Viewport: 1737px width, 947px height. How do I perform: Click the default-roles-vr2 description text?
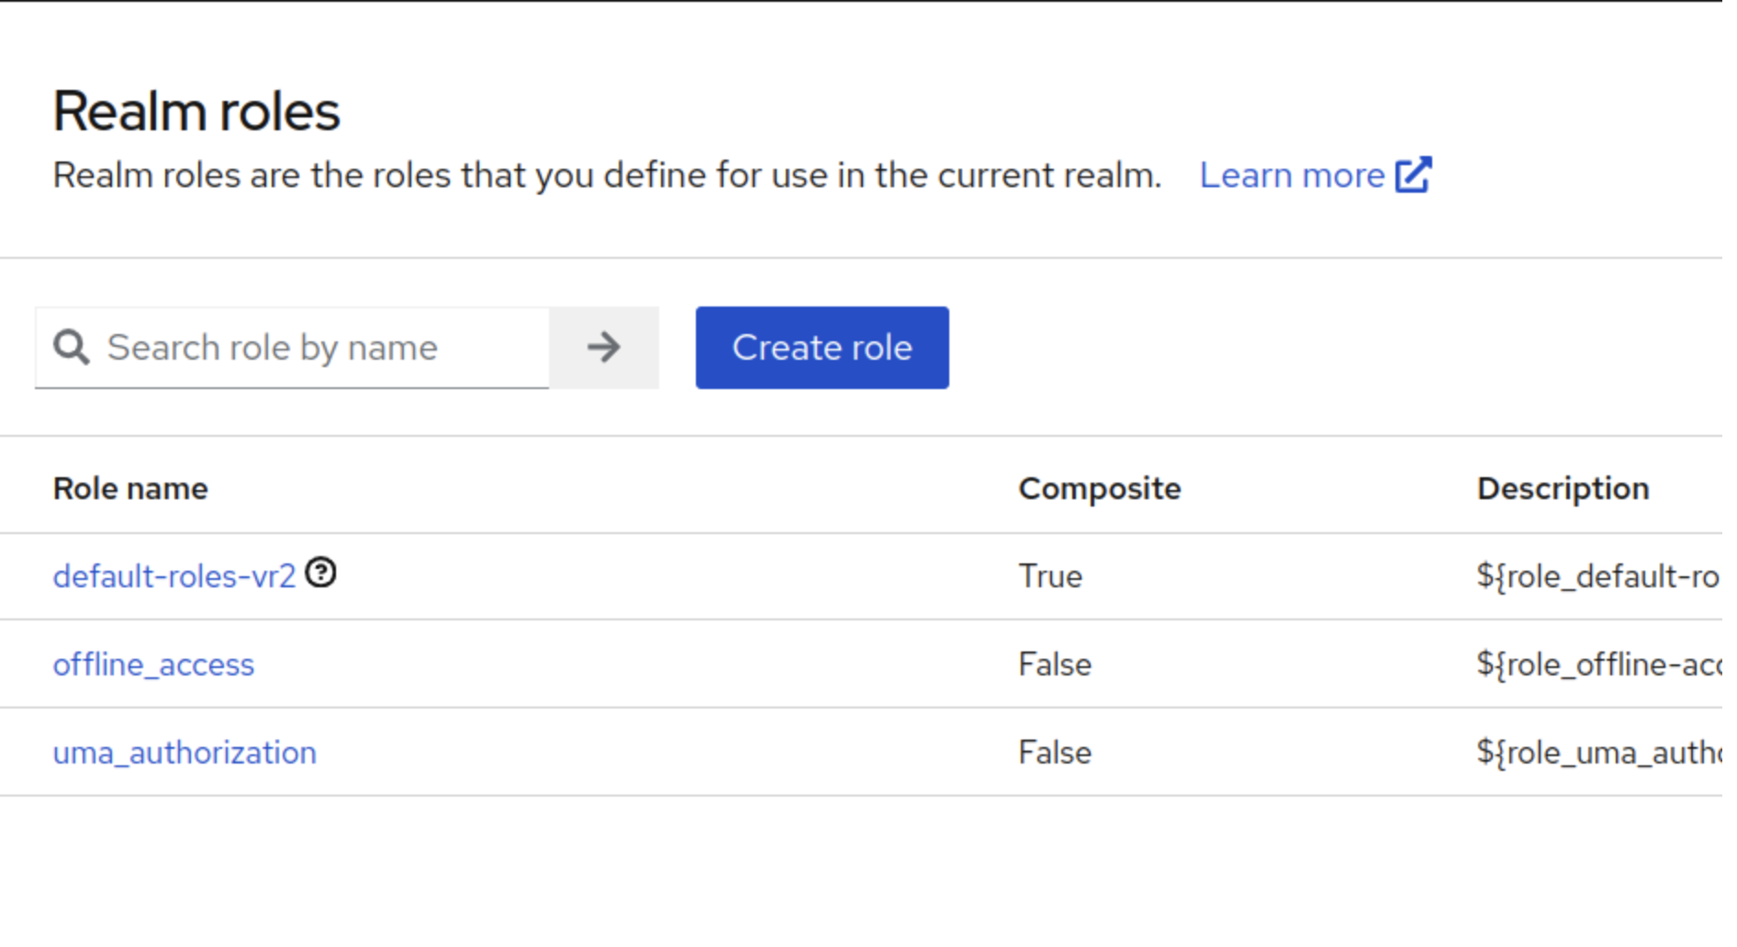1597,576
